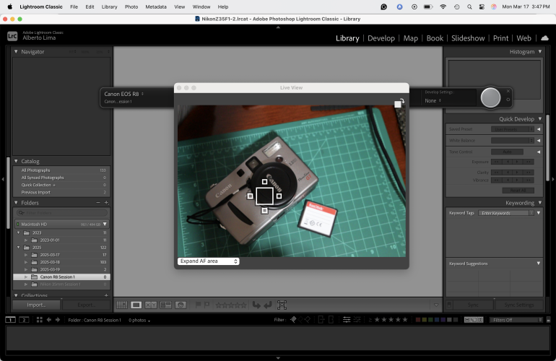The height and width of the screenshot is (361, 556).
Task: Select Canon R8 Session 1 folder
Action: (x=61, y=277)
